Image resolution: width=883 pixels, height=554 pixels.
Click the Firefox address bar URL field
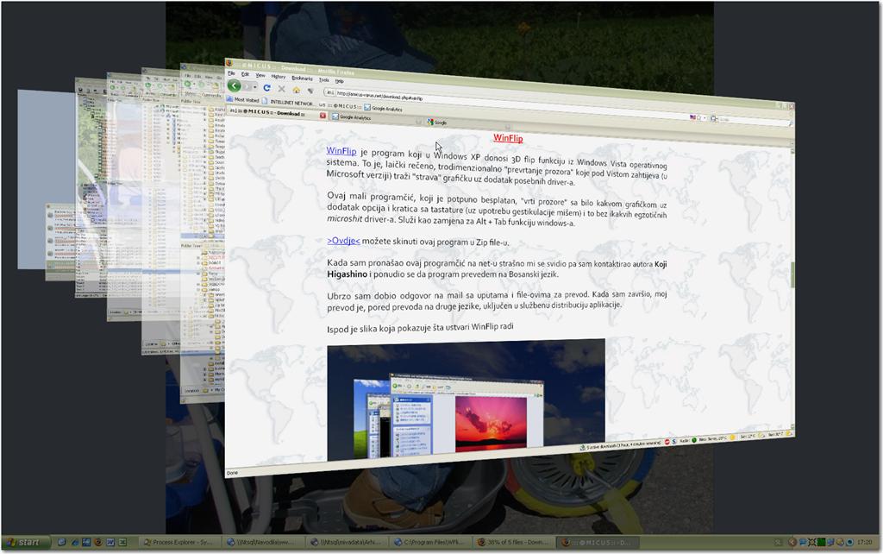pos(507,104)
